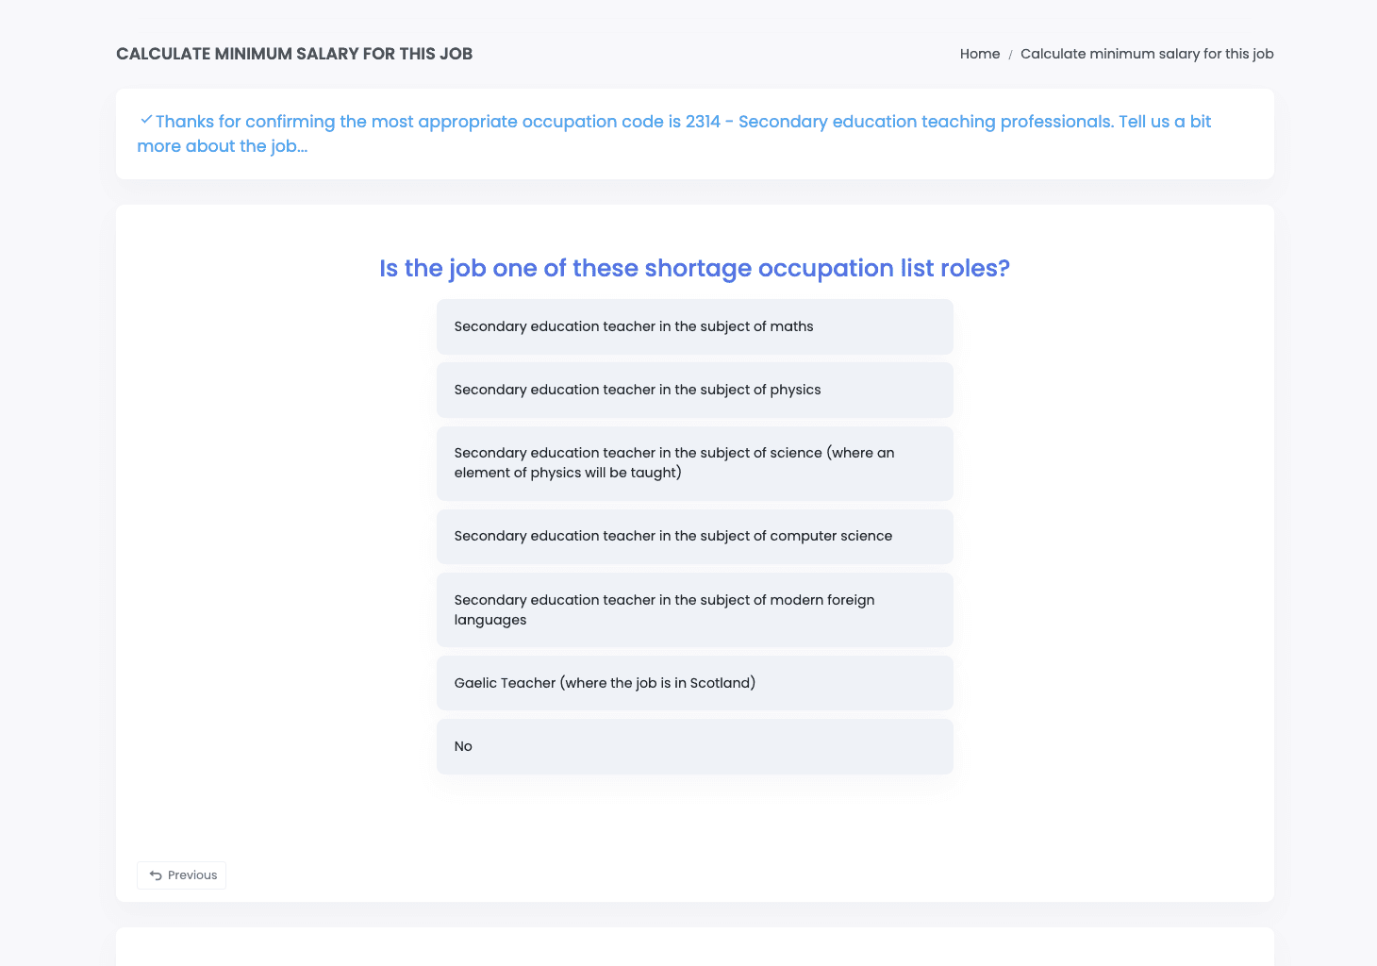The width and height of the screenshot is (1377, 966).
Task: Select science with physics element option
Action: (x=694, y=463)
